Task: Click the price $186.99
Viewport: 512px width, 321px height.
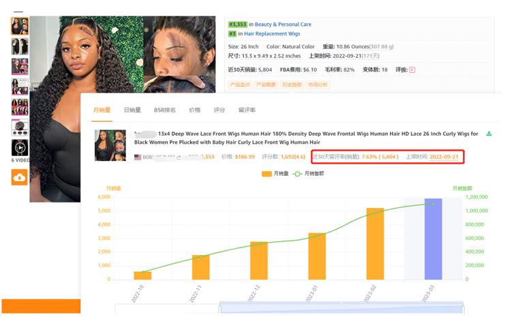Action: tap(245, 157)
